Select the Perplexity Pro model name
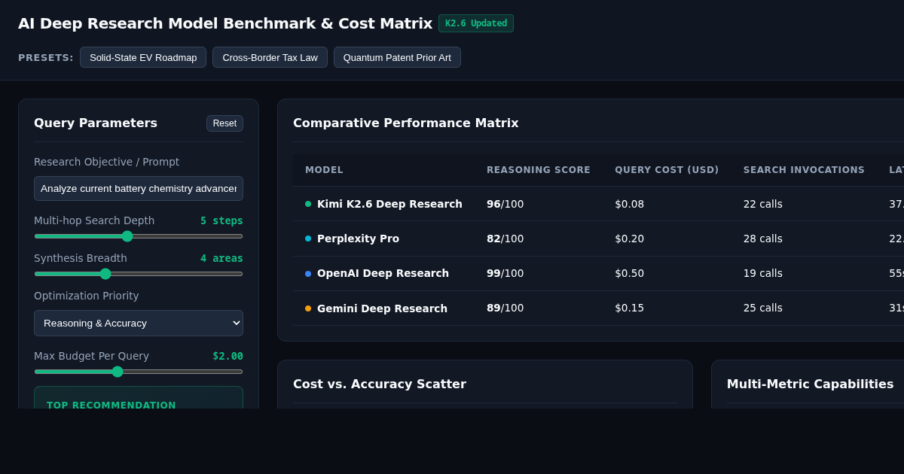 point(358,239)
